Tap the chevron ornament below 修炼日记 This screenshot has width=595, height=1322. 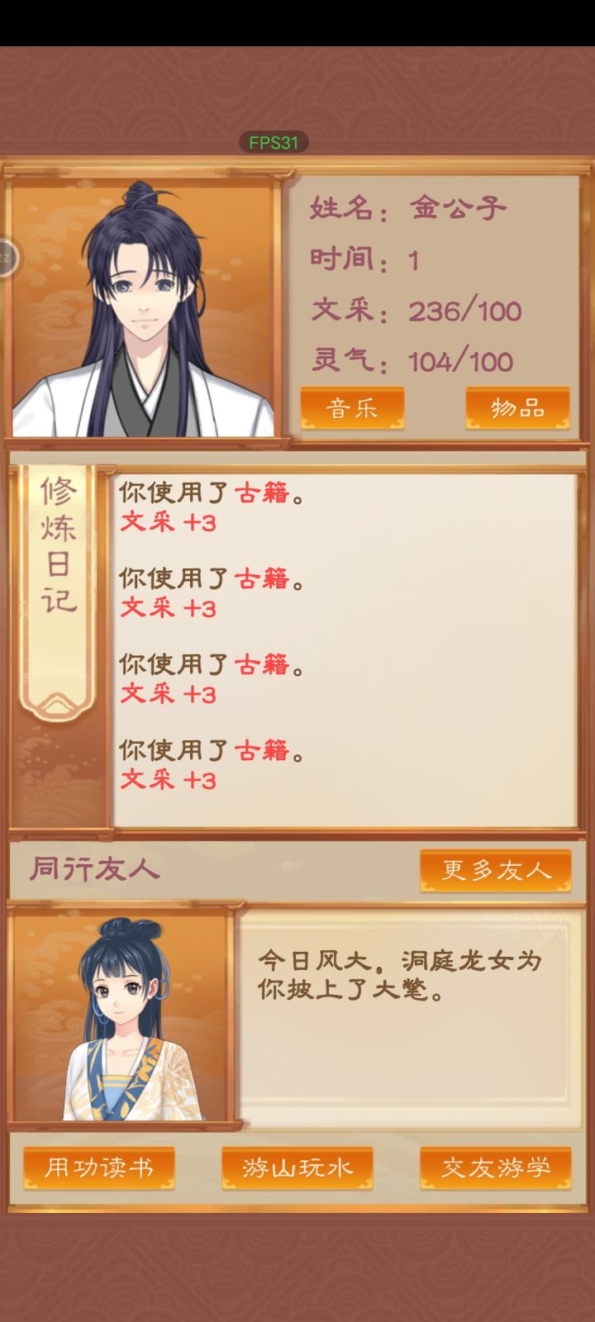pos(58,702)
